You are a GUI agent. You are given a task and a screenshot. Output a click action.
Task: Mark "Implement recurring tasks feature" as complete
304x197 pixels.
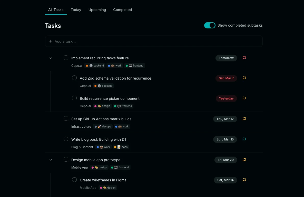coord(66,58)
